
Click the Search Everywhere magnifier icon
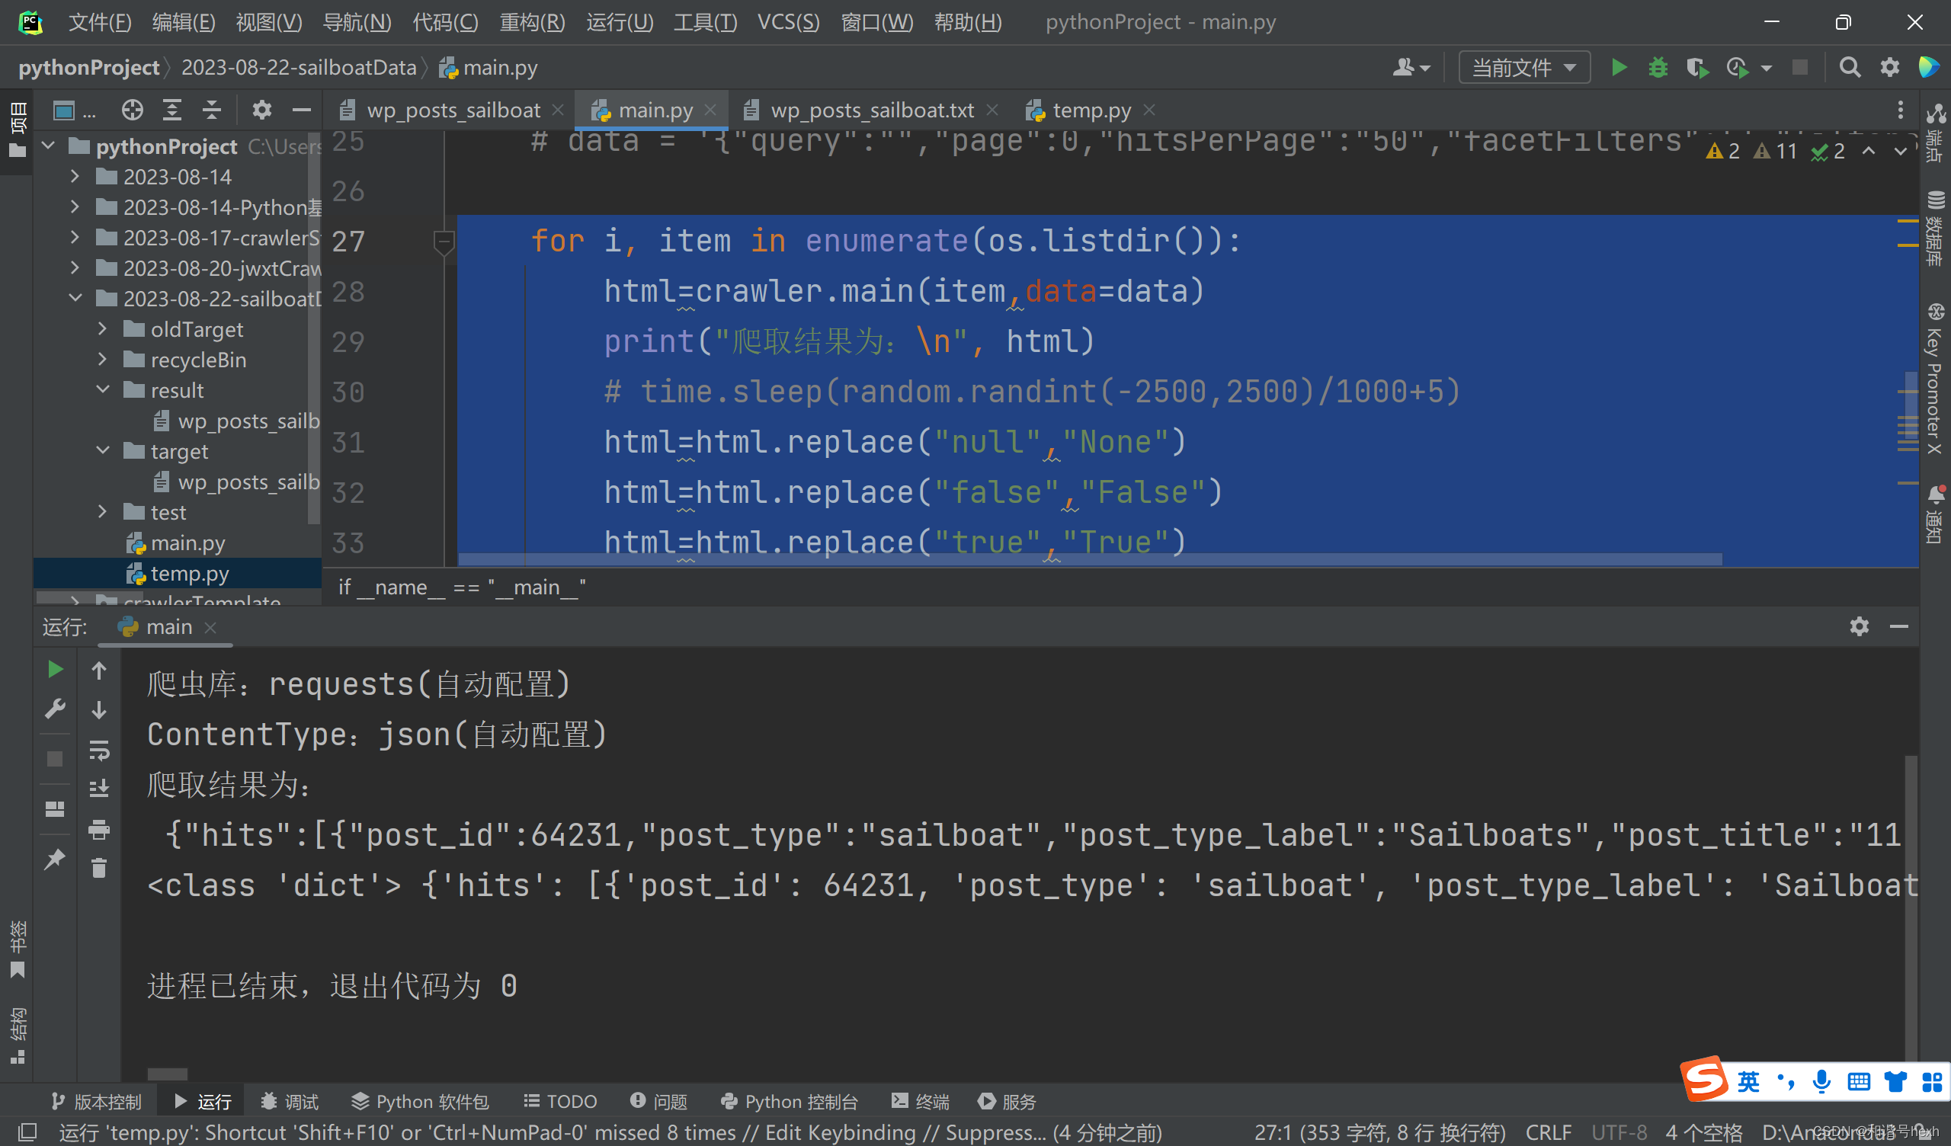pos(1850,67)
